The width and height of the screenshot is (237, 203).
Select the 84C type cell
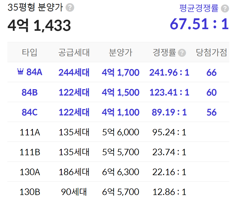point(30,112)
